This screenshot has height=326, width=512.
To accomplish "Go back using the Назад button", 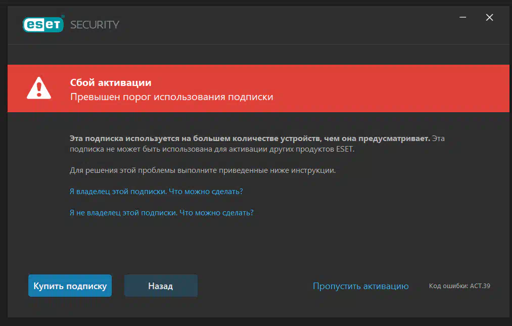I will pos(161,286).
